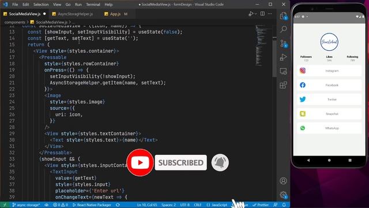Switch to the AsyncStorageHelper.js tab
The height and width of the screenshot is (208, 369).
(x=76, y=14)
